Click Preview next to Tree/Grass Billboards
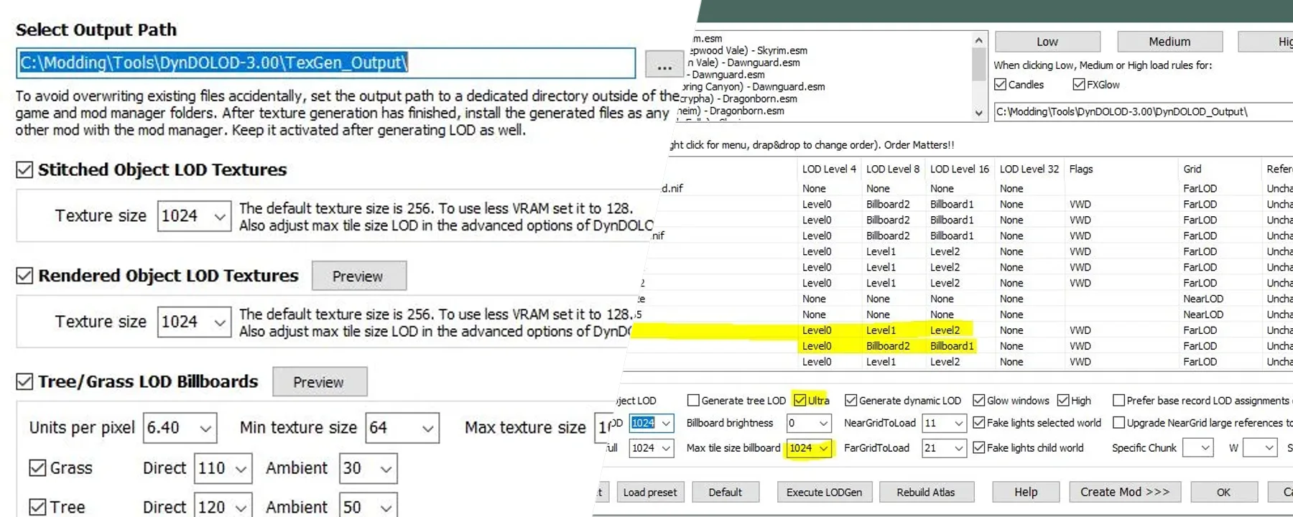The image size is (1293, 517). point(320,382)
